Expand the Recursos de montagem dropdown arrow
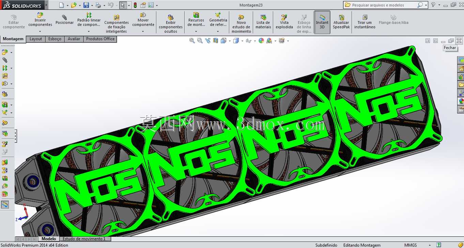Image resolution: width=464 pixels, height=248 pixels. click(x=196, y=32)
